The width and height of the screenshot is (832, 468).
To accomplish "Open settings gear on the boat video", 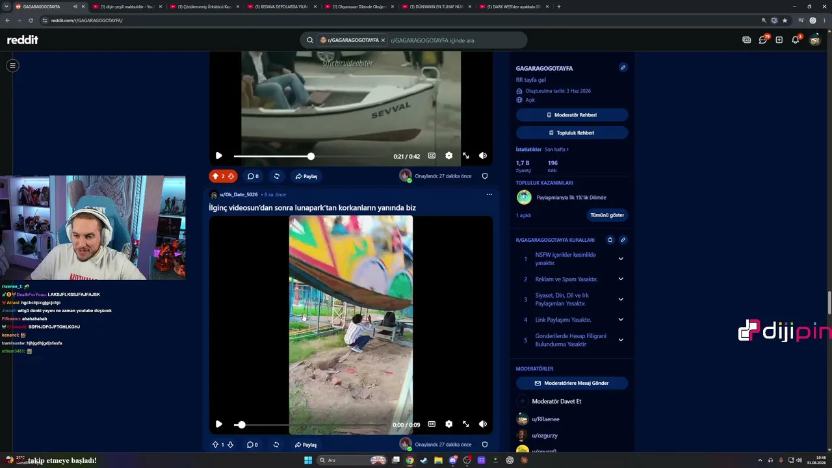I will [448, 156].
